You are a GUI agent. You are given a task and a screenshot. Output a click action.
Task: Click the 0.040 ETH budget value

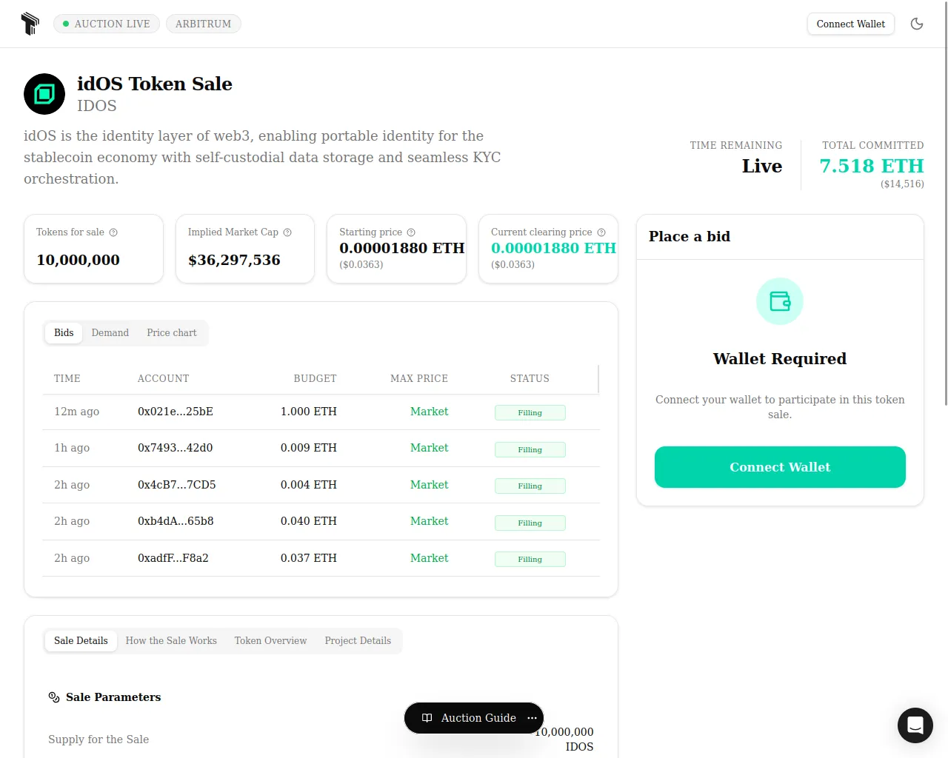[x=309, y=521]
